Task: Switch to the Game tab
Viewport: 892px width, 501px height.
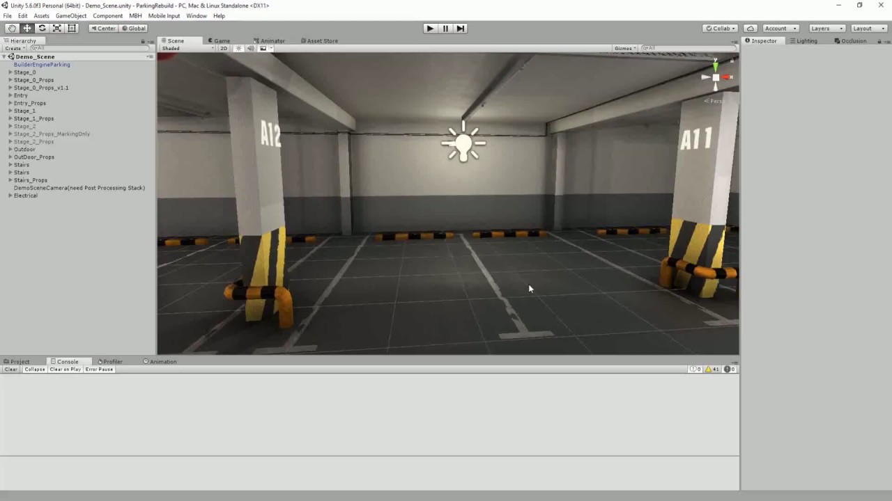Action: point(219,41)
